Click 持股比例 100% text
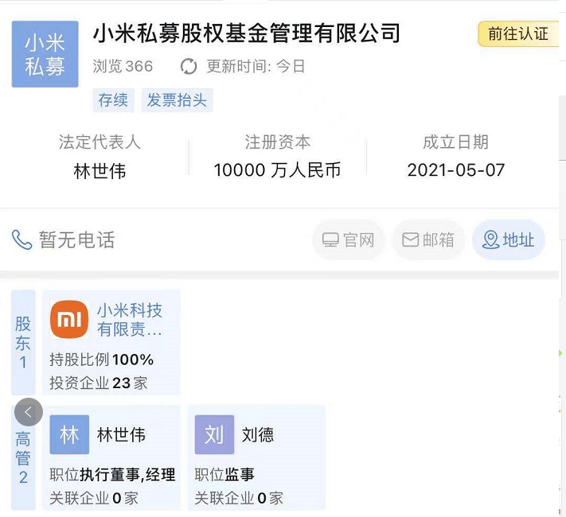566x517 pixels. [x=102, y=360]
